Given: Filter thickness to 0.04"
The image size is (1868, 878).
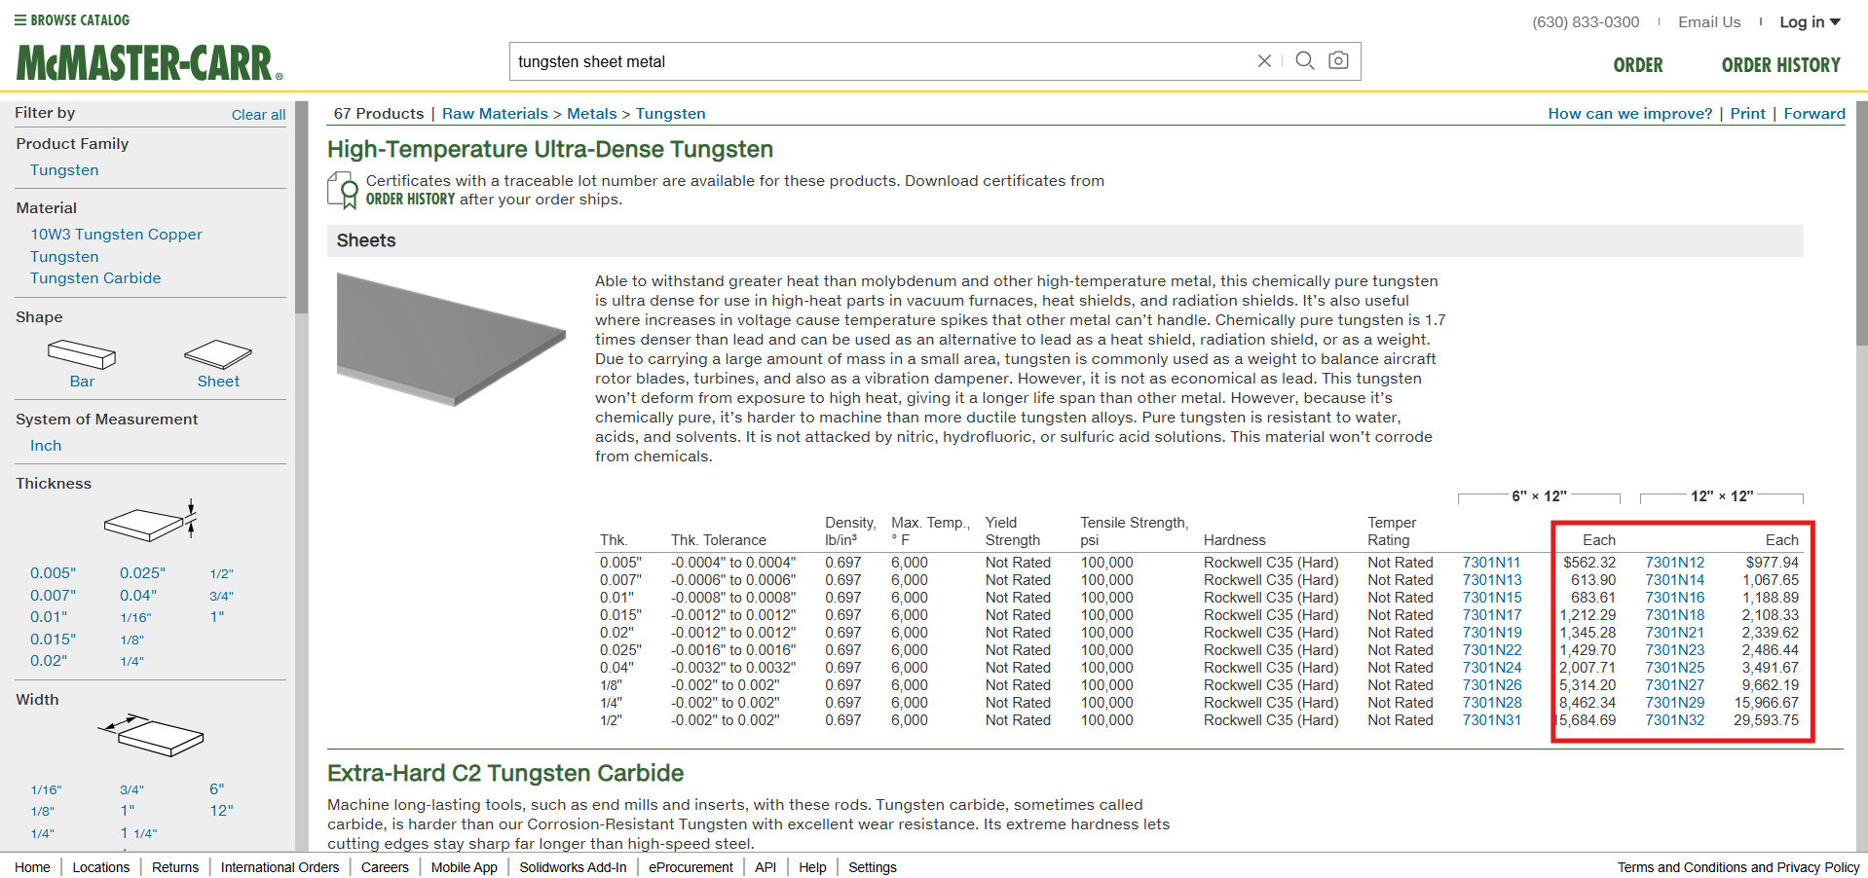Looking at the screenshot, I should 138,596.
